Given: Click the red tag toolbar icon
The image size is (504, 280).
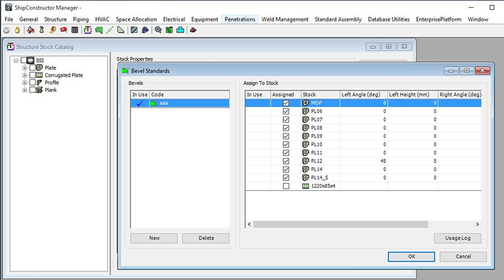Looking at the screenshot, I should [x=63, y=30].
